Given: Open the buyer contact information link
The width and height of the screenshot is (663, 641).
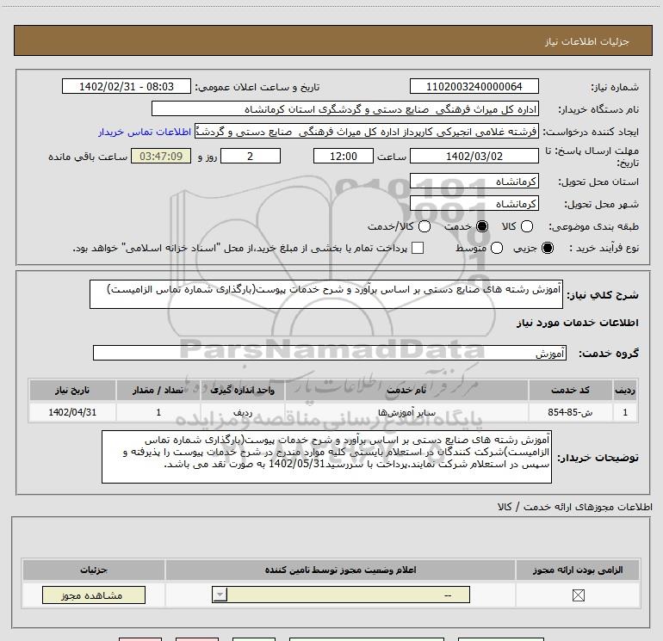Looking at the screenshot, I should 145,132.
